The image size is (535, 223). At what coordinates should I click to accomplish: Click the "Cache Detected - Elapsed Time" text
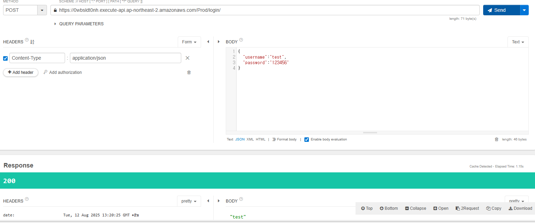tap(497, 166)
